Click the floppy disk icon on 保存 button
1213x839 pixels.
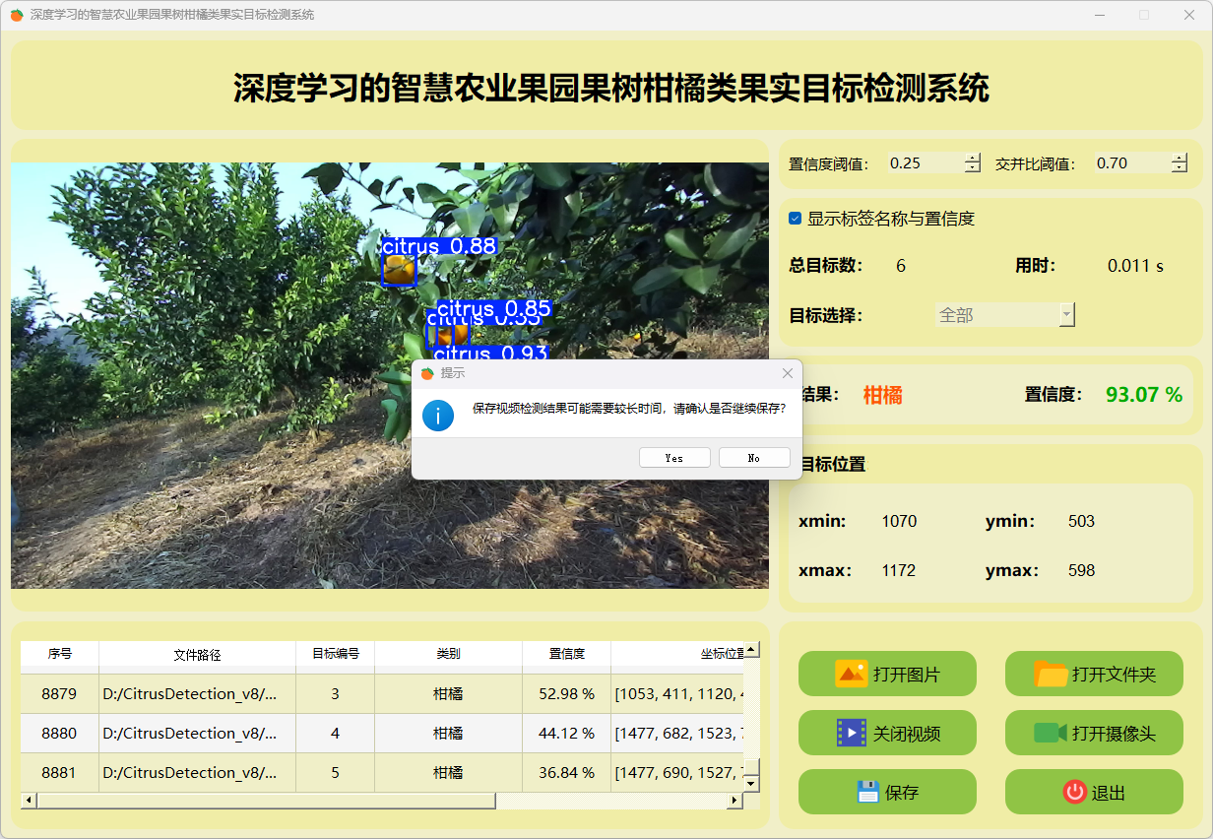867,792
